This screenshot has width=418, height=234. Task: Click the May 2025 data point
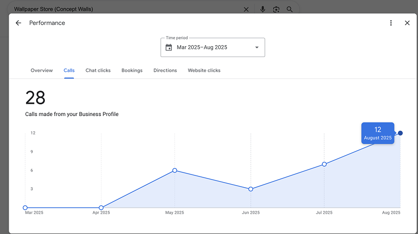175,170
